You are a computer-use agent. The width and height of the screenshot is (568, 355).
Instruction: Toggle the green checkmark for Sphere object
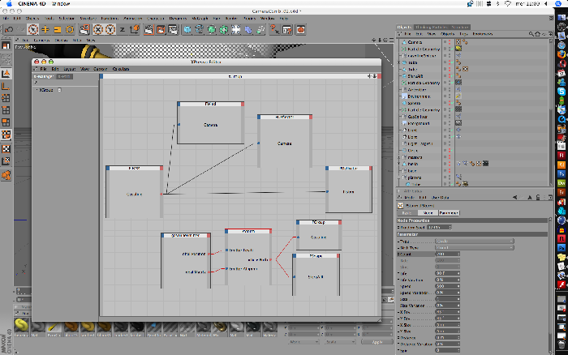(x=453, y=103)
